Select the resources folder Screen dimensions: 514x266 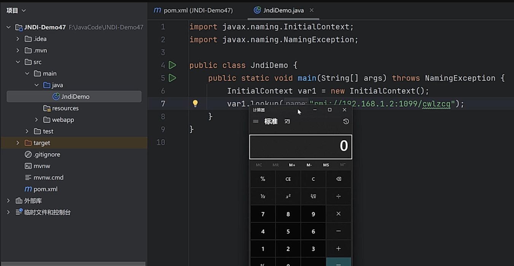65,108
